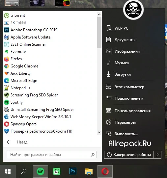Open Панель управления
This screenshot has height=178, width=167.
pos(128,111)
